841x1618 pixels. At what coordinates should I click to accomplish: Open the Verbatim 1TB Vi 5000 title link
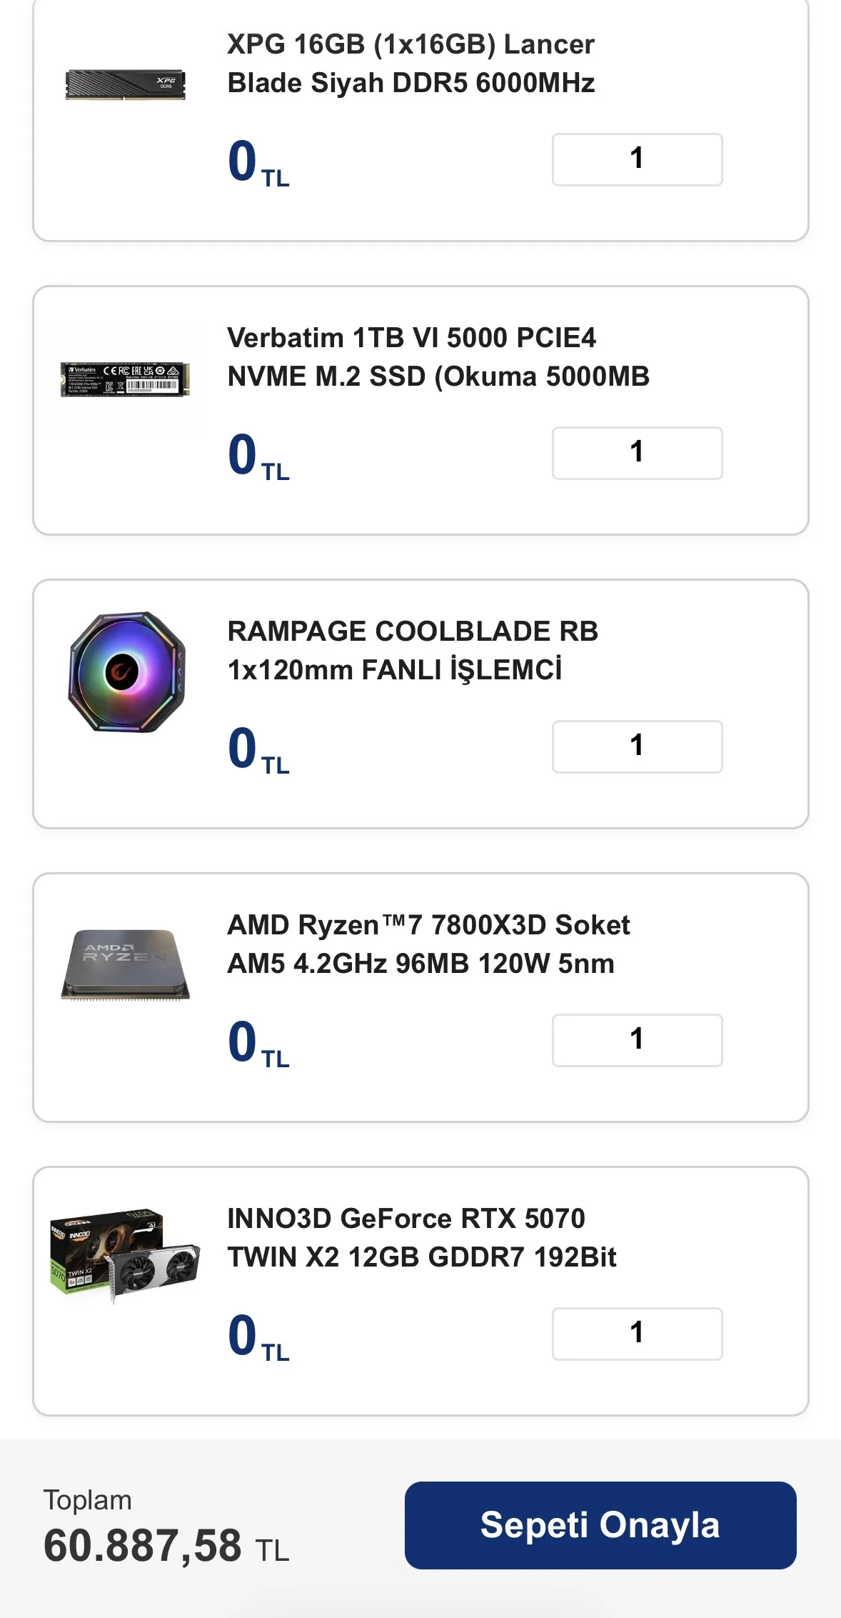[438, 357]
